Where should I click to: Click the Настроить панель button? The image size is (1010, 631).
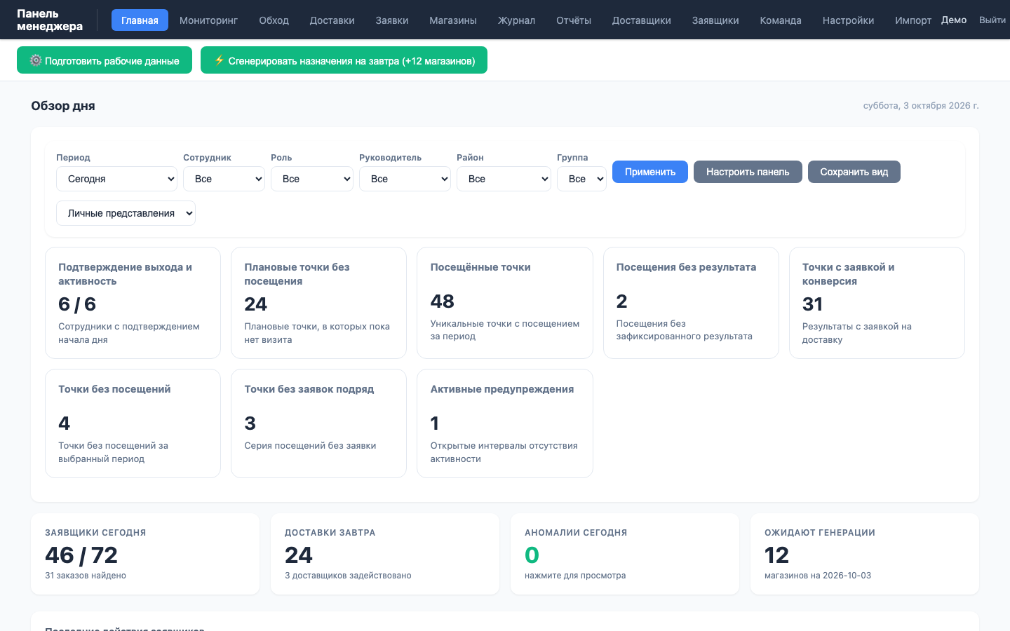point(748,172)
